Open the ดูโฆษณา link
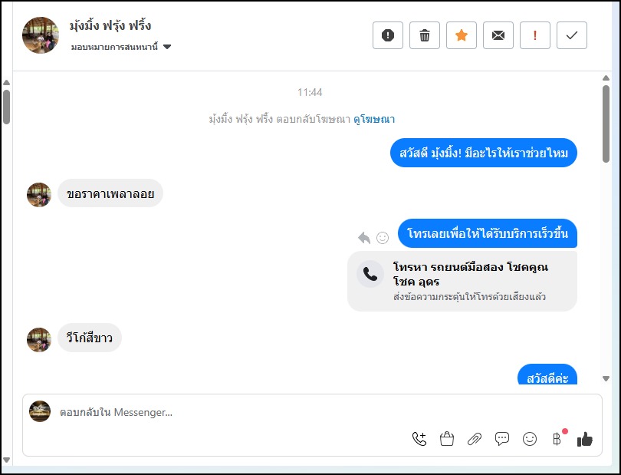Image resolution: width=621 pixels, height=475 pixels. click(374, 119)
